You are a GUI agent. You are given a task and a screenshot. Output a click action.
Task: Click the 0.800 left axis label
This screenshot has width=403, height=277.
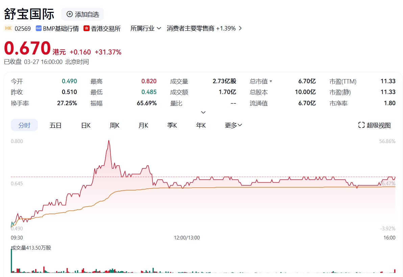tap(17, 141)
